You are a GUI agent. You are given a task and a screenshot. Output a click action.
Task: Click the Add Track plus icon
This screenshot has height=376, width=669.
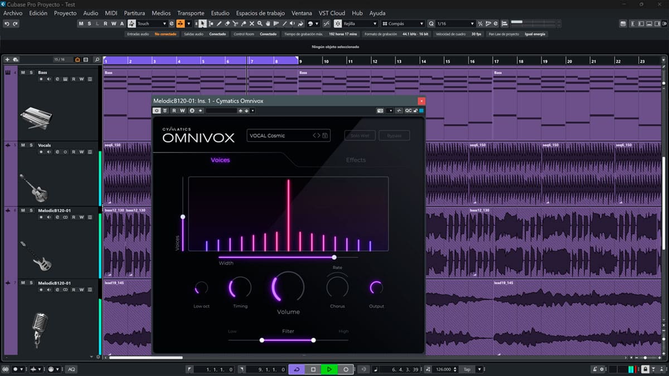tap(7, 60)
